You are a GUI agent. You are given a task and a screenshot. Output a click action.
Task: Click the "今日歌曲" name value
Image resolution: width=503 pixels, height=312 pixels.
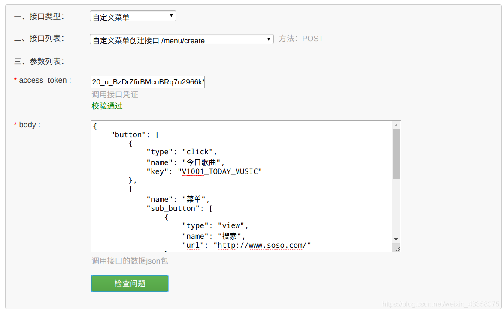(201, 162)
